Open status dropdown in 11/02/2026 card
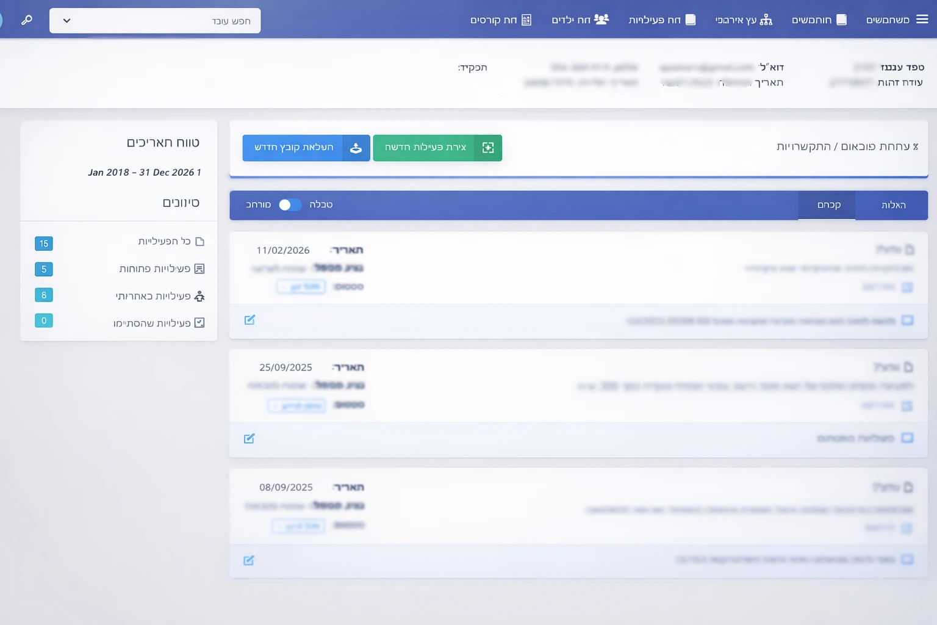Screen dimensions: 937x625 (301, 287)
